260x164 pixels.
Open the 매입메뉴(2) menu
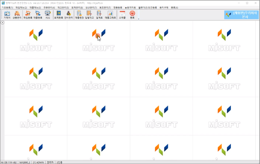pyautogui.click(x=21, y=8)
